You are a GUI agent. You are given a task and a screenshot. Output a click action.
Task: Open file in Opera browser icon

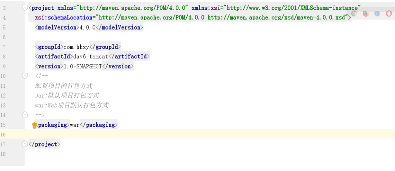click(x=389, y=14)
